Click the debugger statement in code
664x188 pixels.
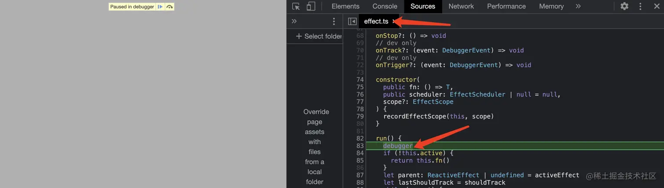[x=398, y=146]
